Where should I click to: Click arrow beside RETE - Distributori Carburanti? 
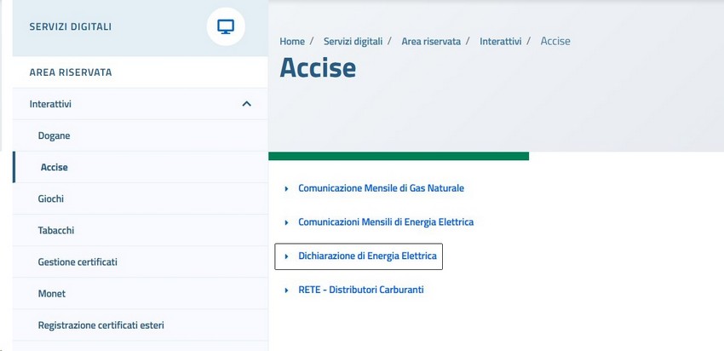pyautogui.click(x=286, y=291)
